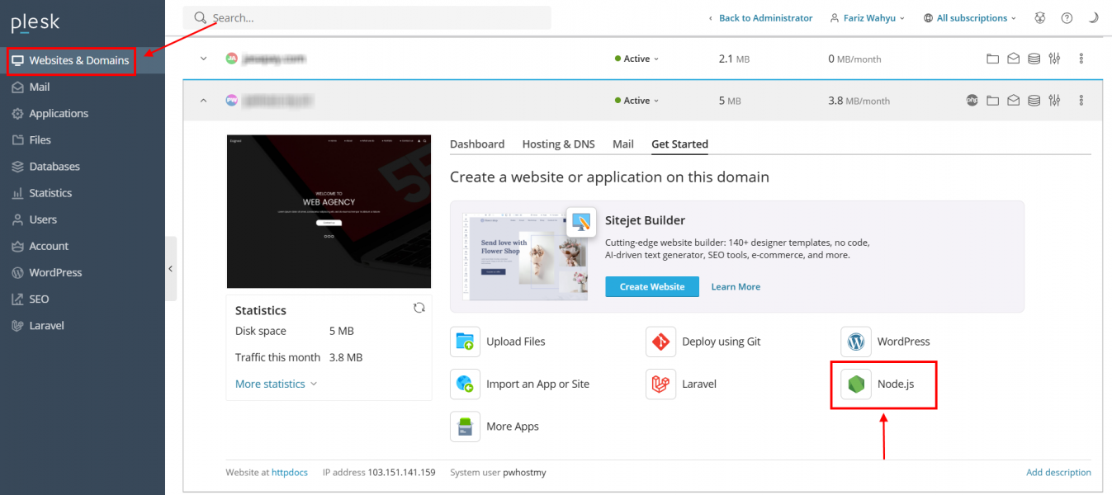Open file manager icon in 5 MB row
Viewport: 1112px width, 495px height.
coord(992,101)
